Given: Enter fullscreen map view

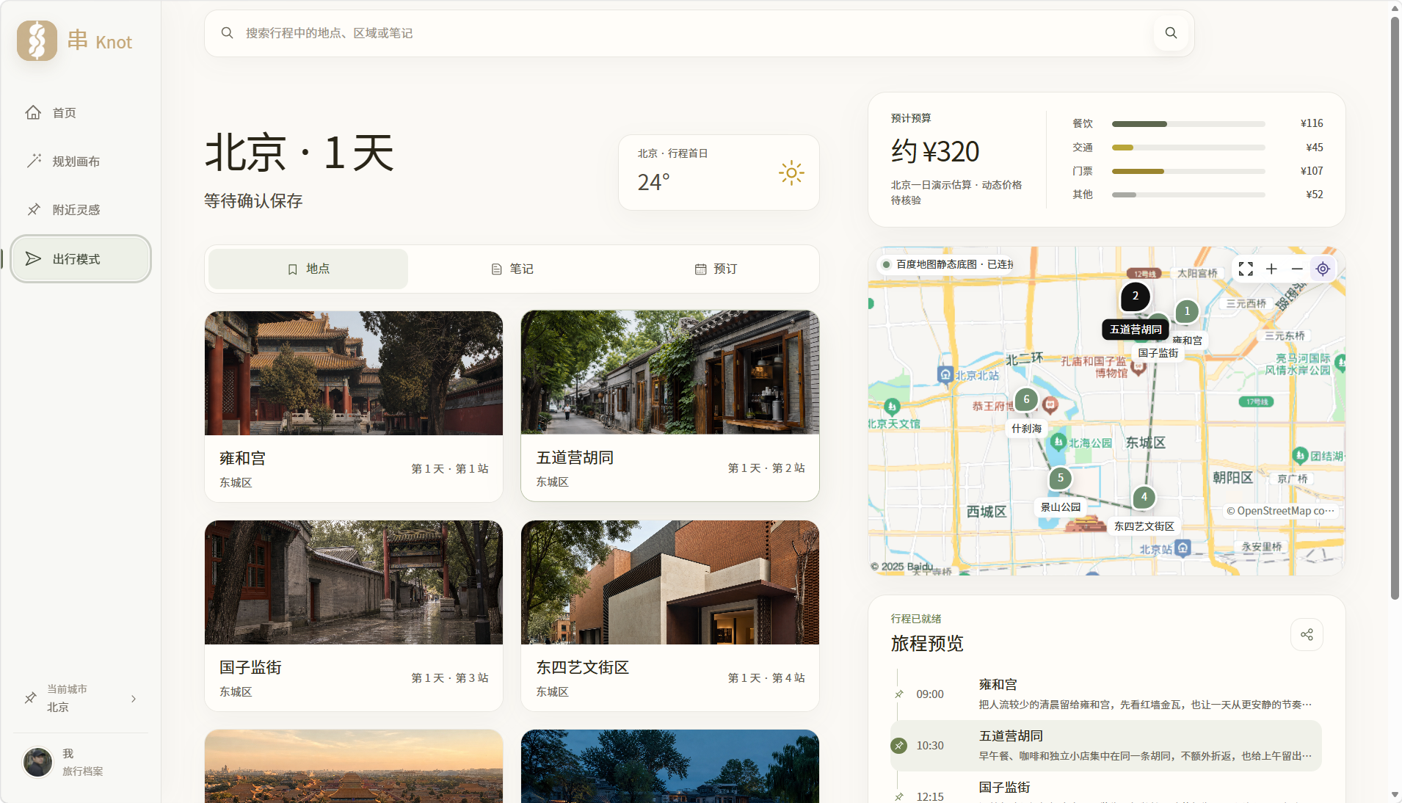Looking at the screenshot, I should tap(1246, 269).
